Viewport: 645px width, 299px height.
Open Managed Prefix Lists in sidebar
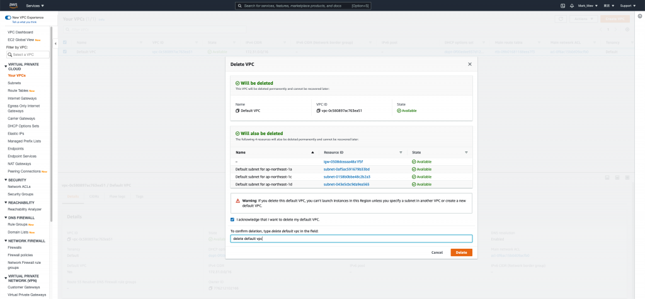pyautogui.click(x=25, y=141)
